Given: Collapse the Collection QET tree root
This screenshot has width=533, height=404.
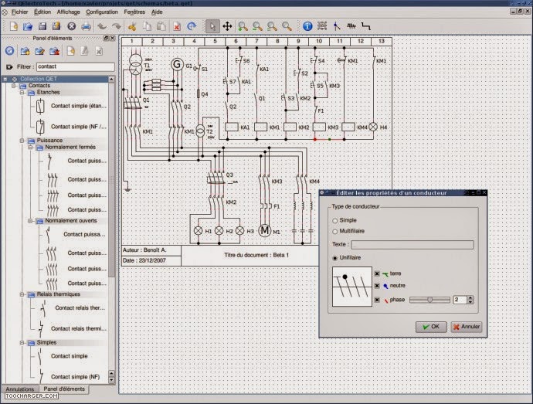Looking at the screenshot, I should click(5, 79).
